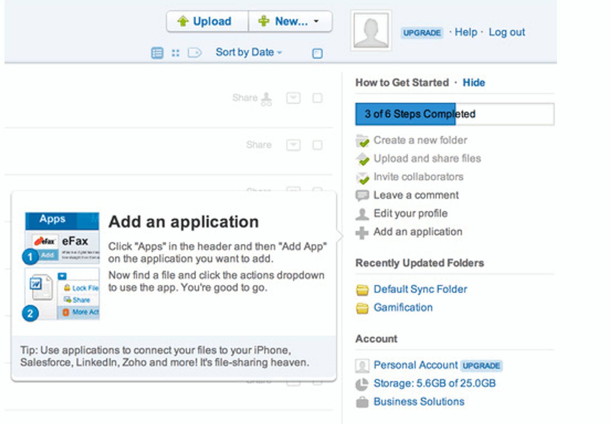
Task: Check the second file row checkbox
Action: coord(317,145)
